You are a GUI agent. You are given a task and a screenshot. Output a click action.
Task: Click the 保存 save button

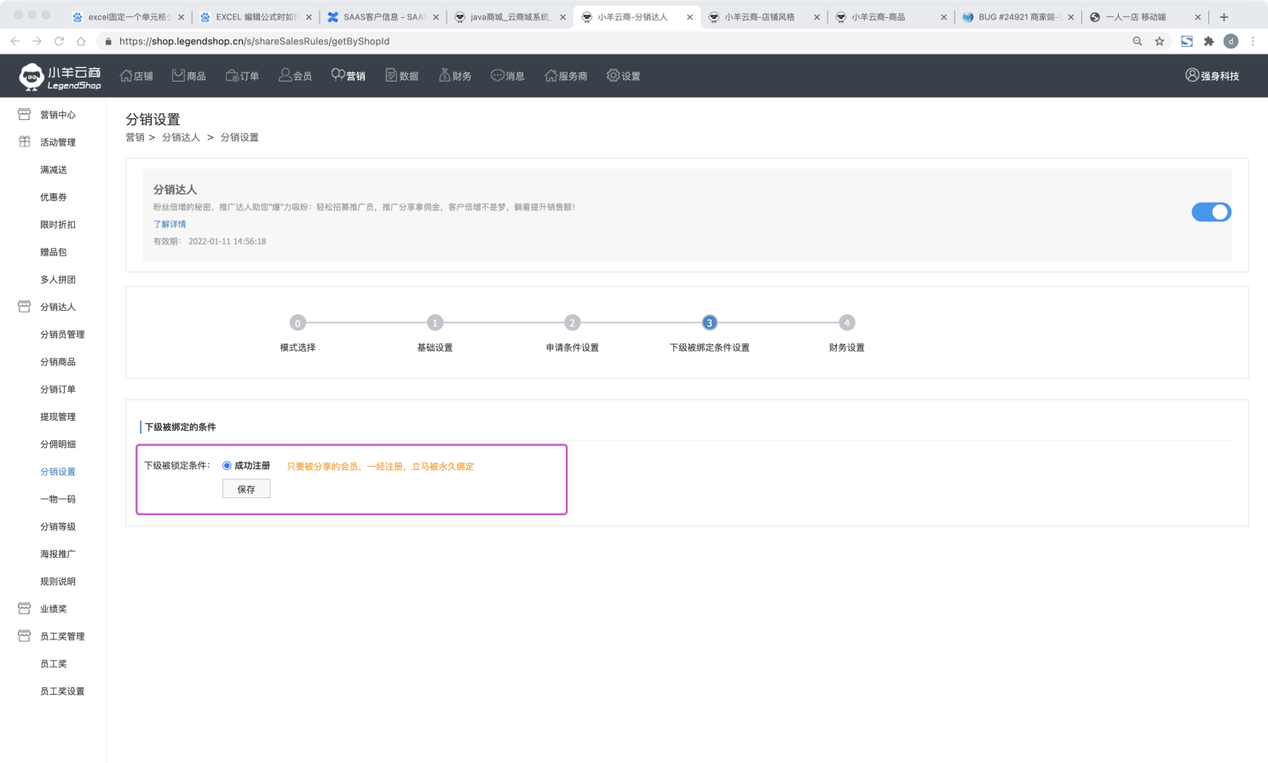[246, 489]
